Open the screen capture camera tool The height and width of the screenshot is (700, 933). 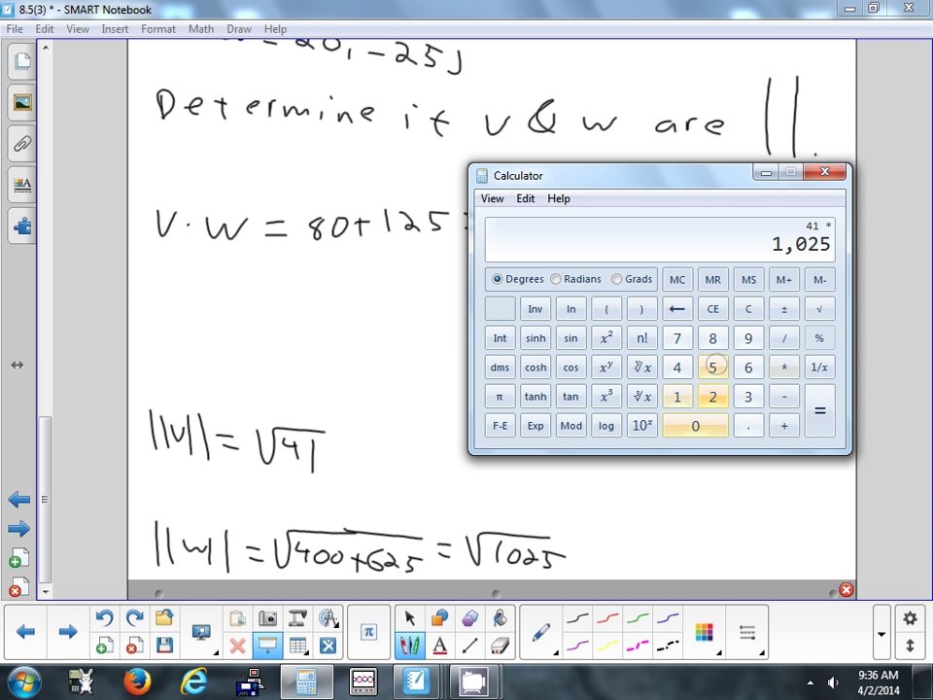[268, 618]
